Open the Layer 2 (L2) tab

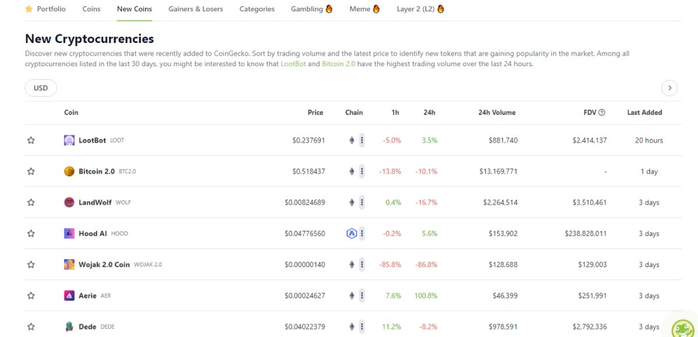click(x=421, y=9)
